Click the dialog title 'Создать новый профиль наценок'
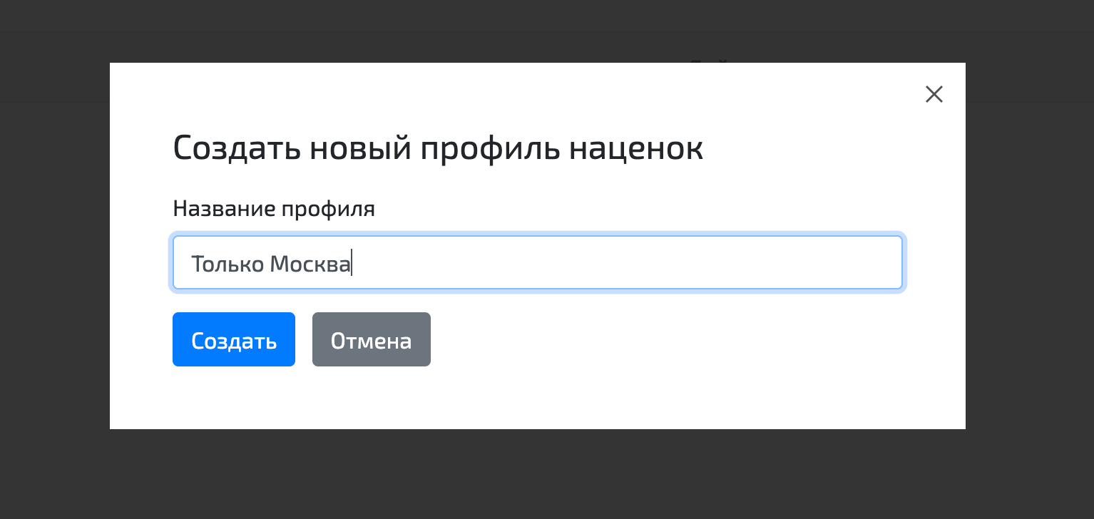The image size is (1094, 519). tap(437, 147)
